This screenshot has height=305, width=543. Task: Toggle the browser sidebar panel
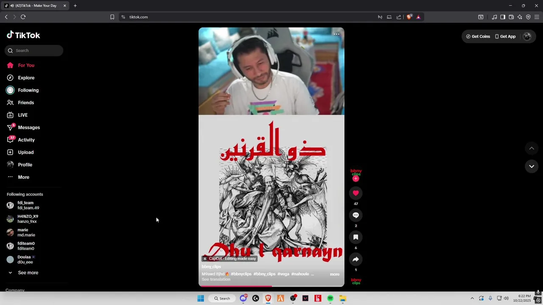point(503,17)
